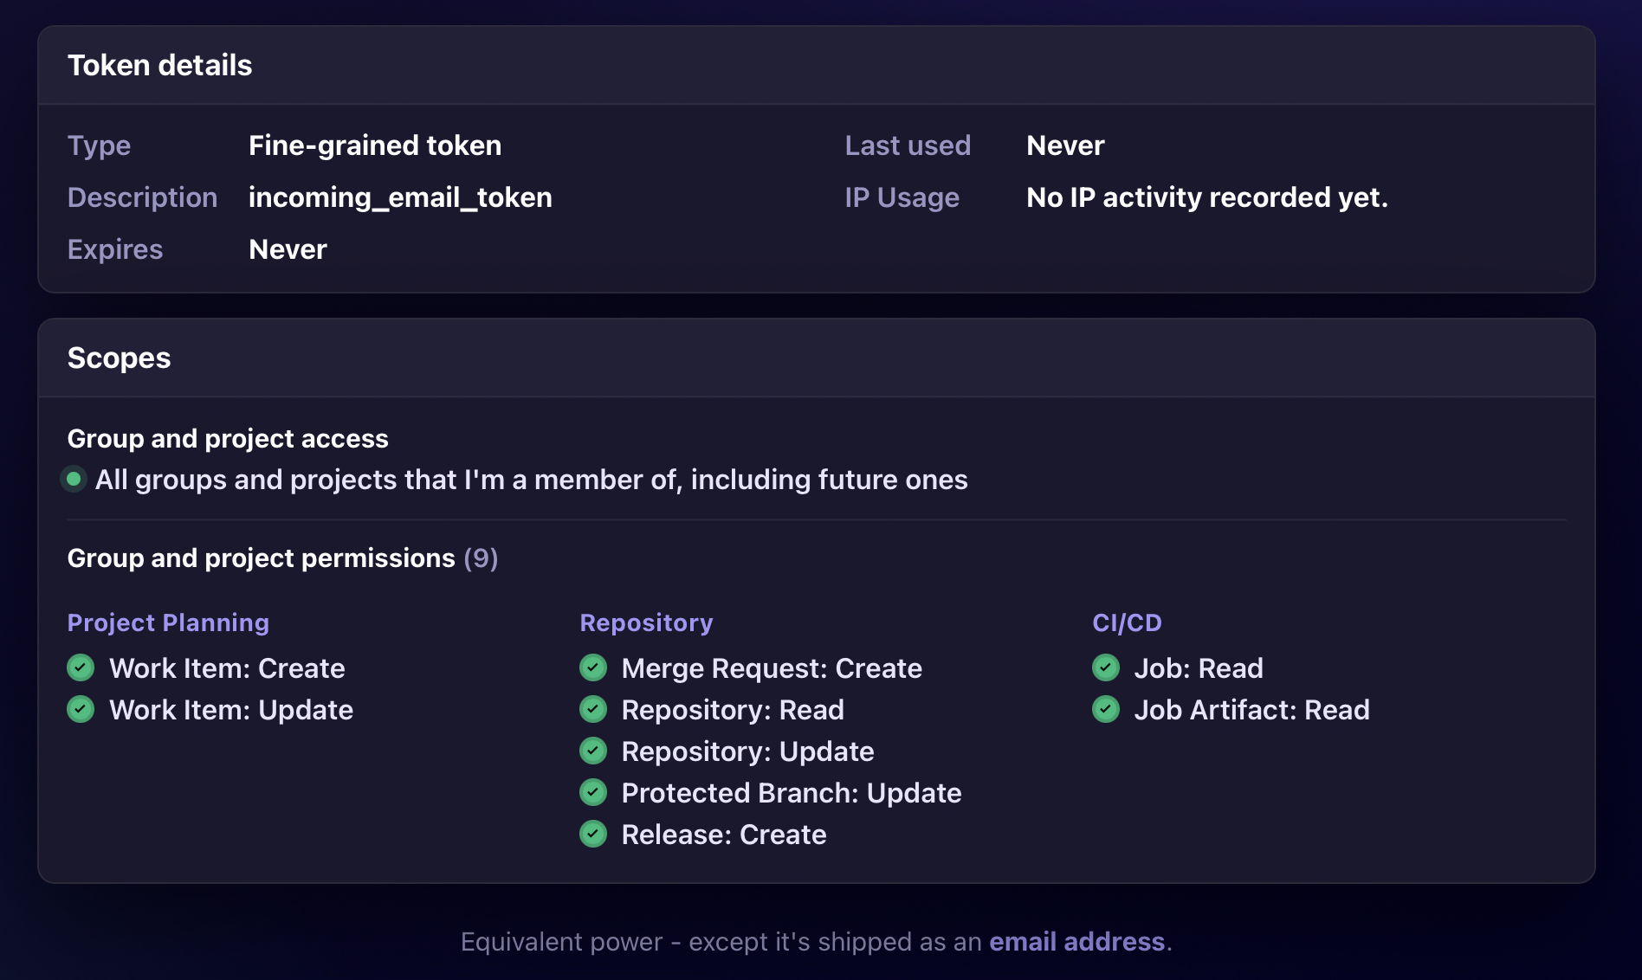Click the Token details panel title
This screenshot has height=980, width=1642.
pyautogui.click(x=159, y=65)
